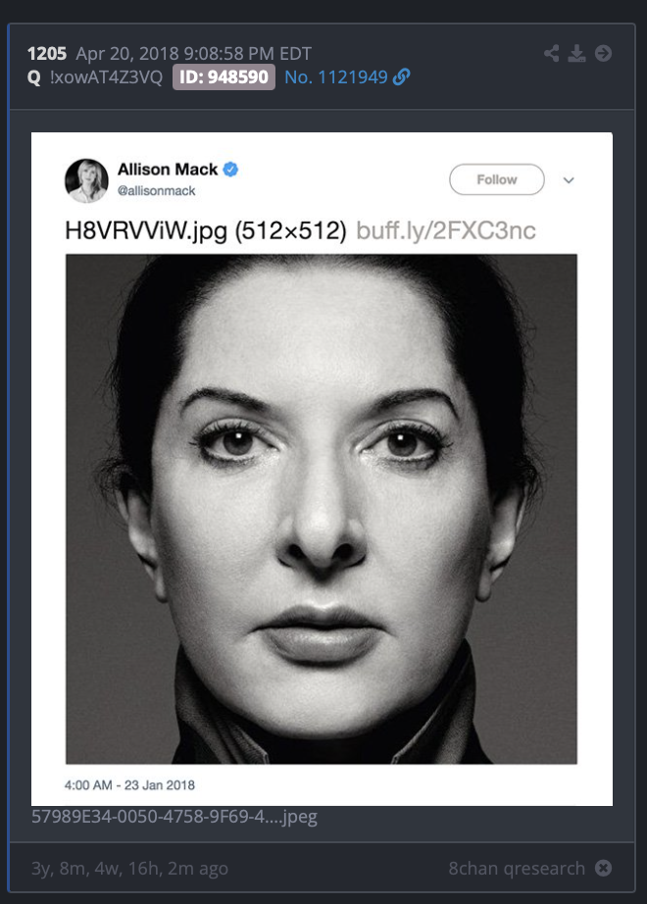Click the download icon in post header
The height and width of the screenshot is (904, 647).
pos(576,54)
